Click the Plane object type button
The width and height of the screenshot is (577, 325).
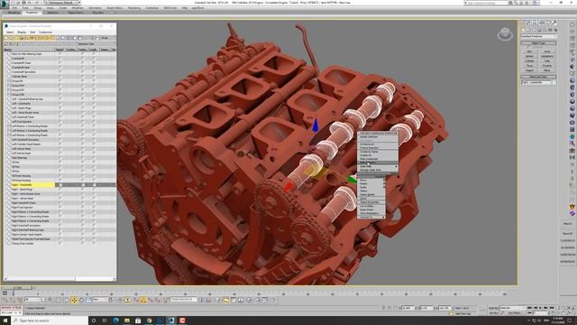point(547,70)
